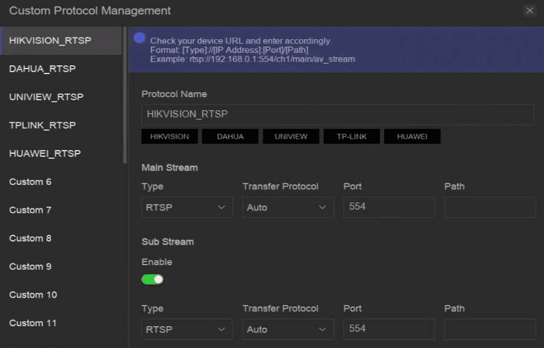Apply the UNIVIEW preset button
This screenshot has width=544, height=348.
[x=291, y=136]
